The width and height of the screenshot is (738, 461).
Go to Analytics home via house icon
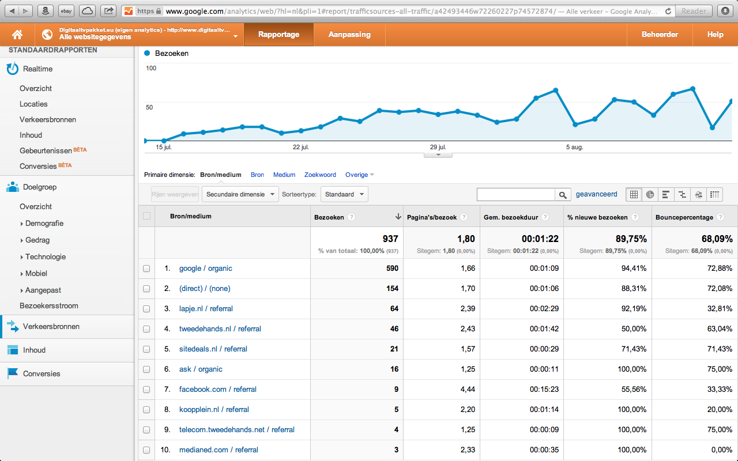[x=17, y=35]
